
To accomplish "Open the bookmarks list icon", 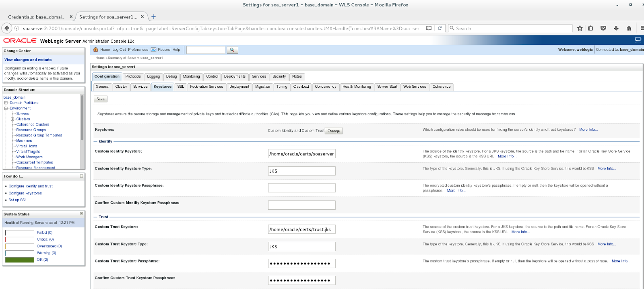I will click(590, 28).
